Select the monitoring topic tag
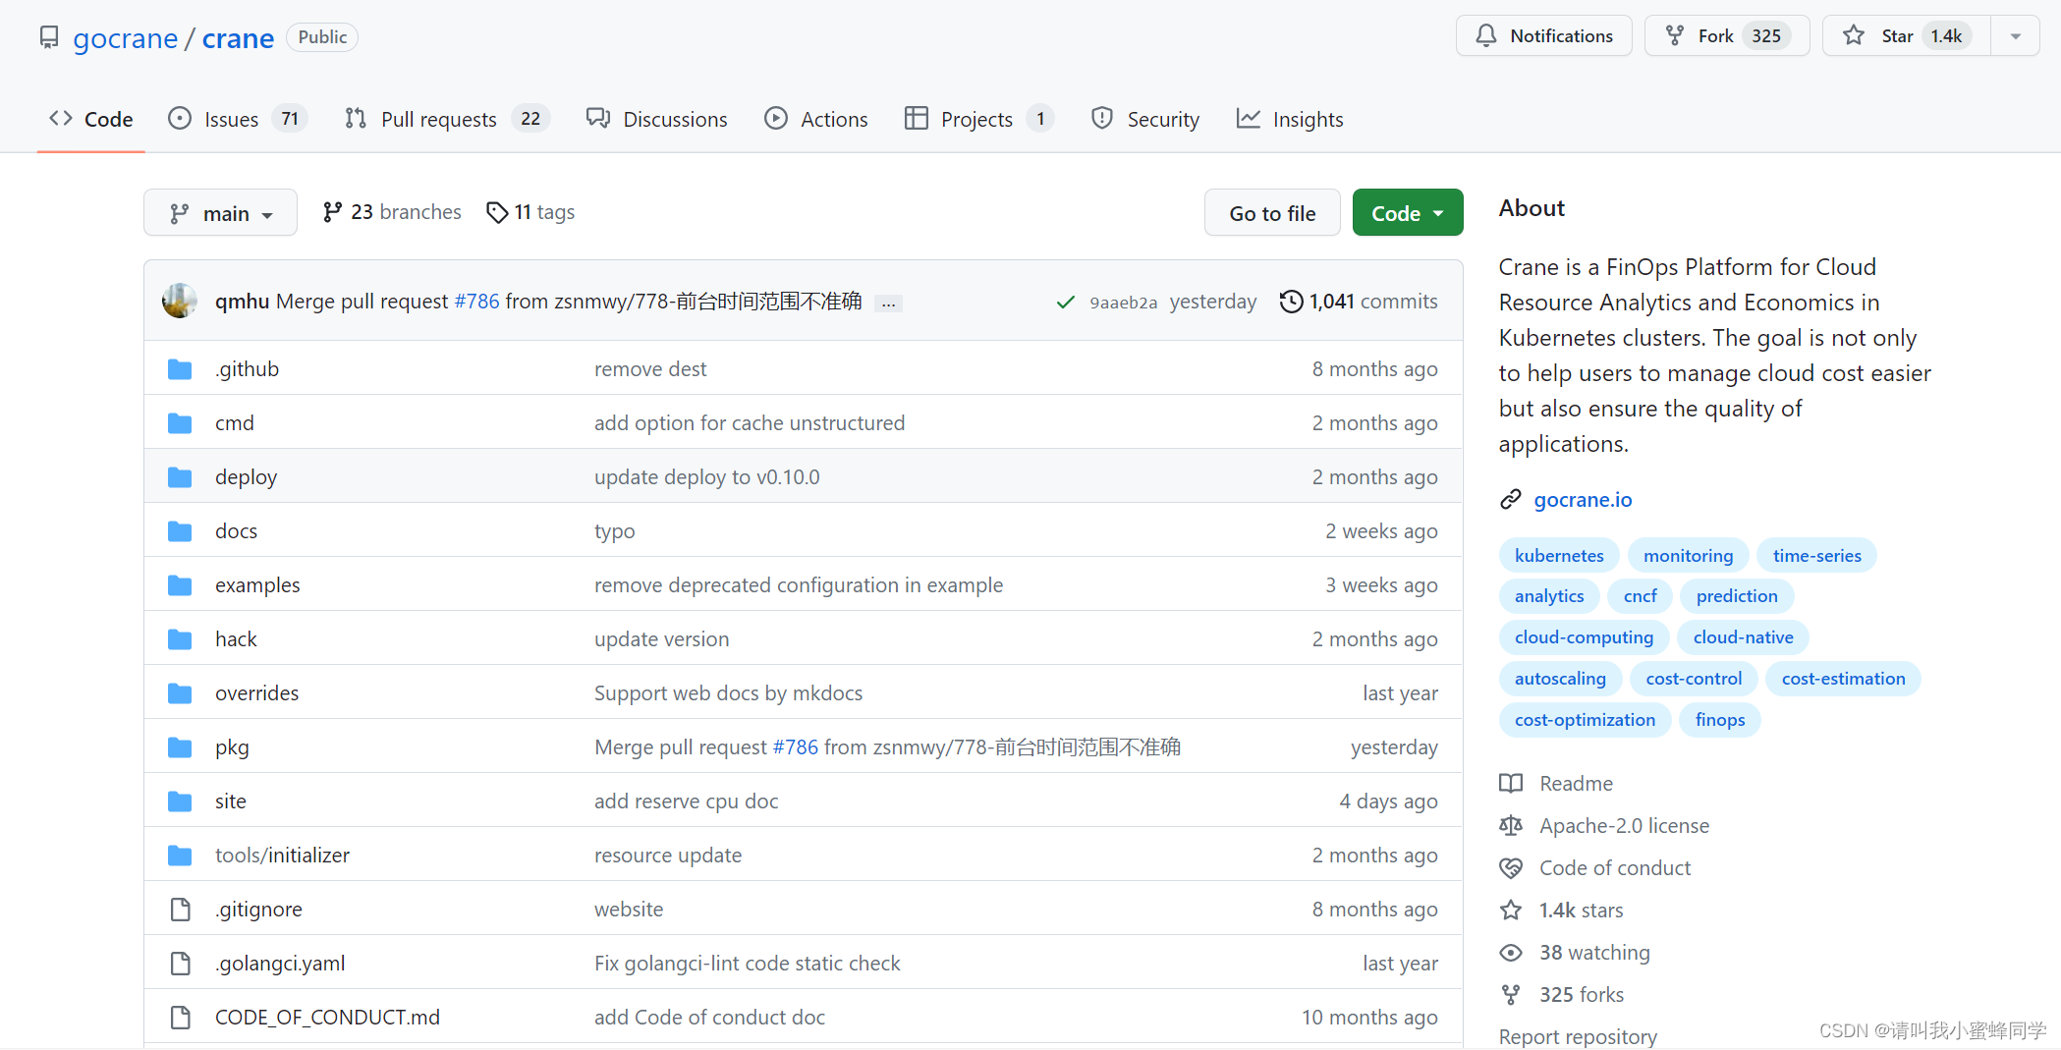 pyautogui.click(x=1688, y=556)
